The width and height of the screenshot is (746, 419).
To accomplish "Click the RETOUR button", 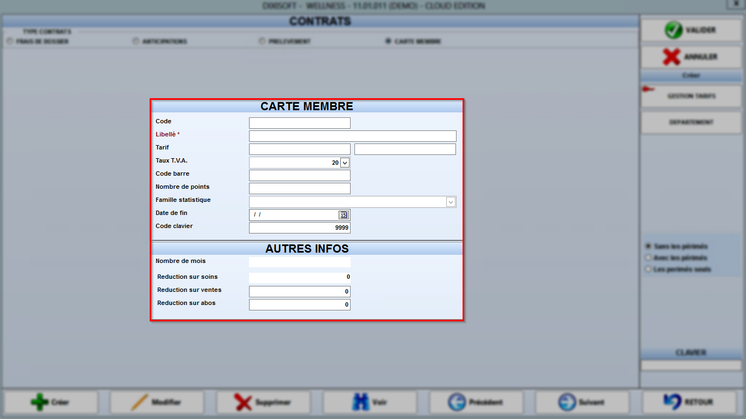I will (x=691, y=403).
